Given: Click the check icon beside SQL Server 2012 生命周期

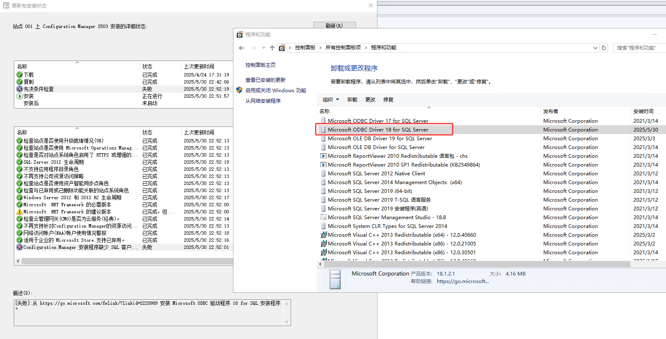Looking at the screenshot, I should pos(19,162).
